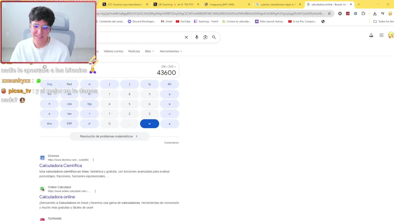The image size is (394, 221).
Task: Click the calculator result display 43600
Action: (166, 73)
